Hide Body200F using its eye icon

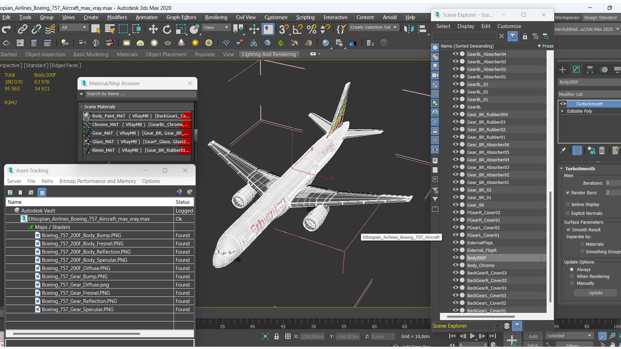[455, 258]
